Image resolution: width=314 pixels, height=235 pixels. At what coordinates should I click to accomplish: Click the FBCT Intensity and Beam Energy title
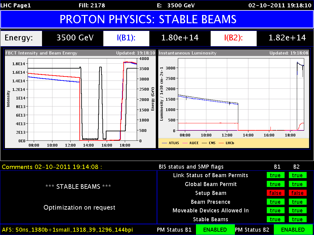point(41,53)
